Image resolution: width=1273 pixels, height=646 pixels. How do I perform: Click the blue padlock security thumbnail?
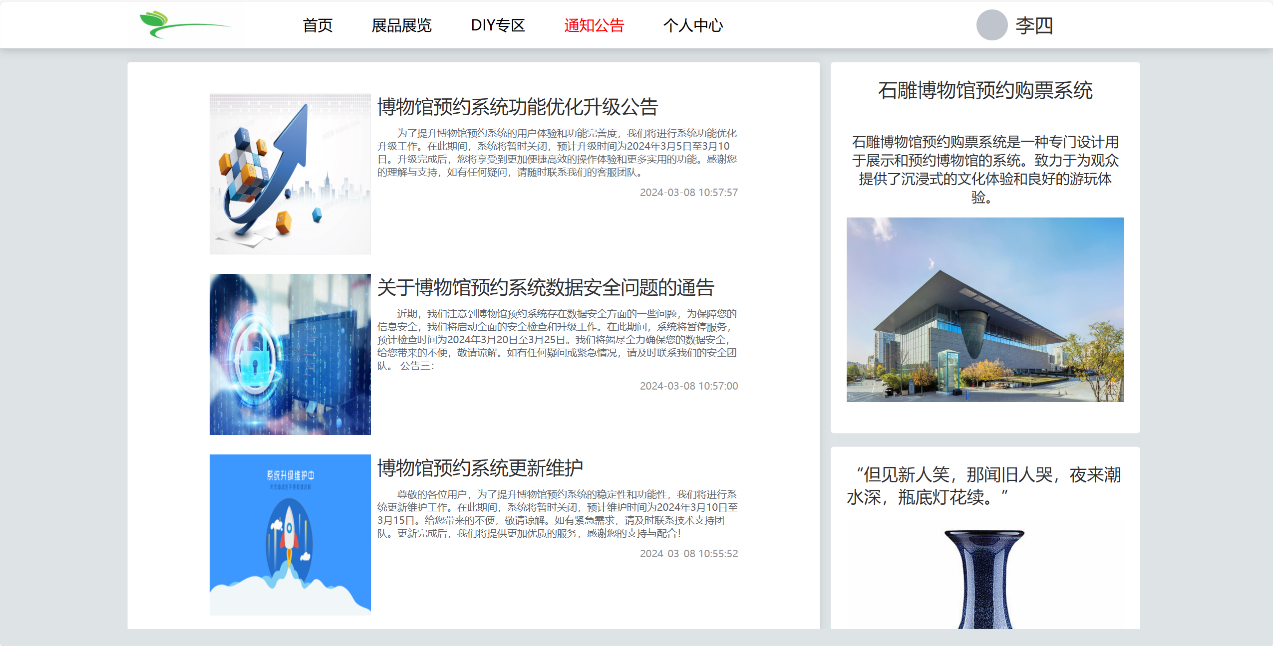(x=290, y=354)
